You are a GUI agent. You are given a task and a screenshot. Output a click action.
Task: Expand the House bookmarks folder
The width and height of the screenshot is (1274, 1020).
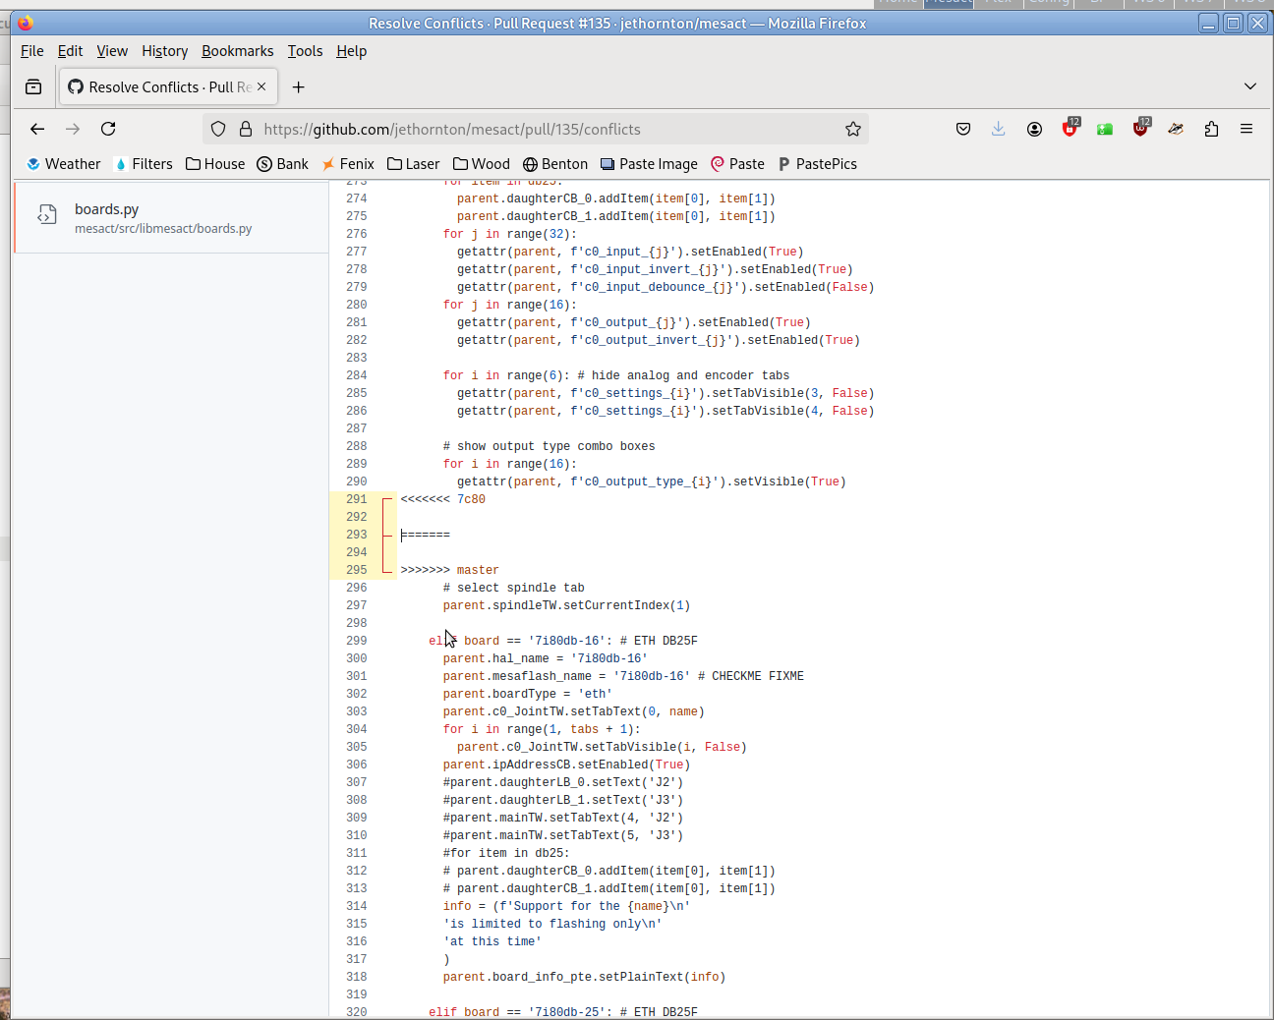pos(215,164)
